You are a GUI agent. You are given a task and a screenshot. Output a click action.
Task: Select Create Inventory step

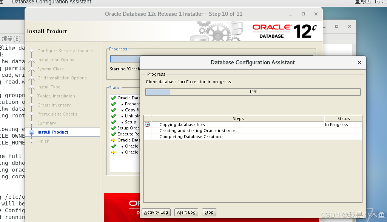[54, 105]
